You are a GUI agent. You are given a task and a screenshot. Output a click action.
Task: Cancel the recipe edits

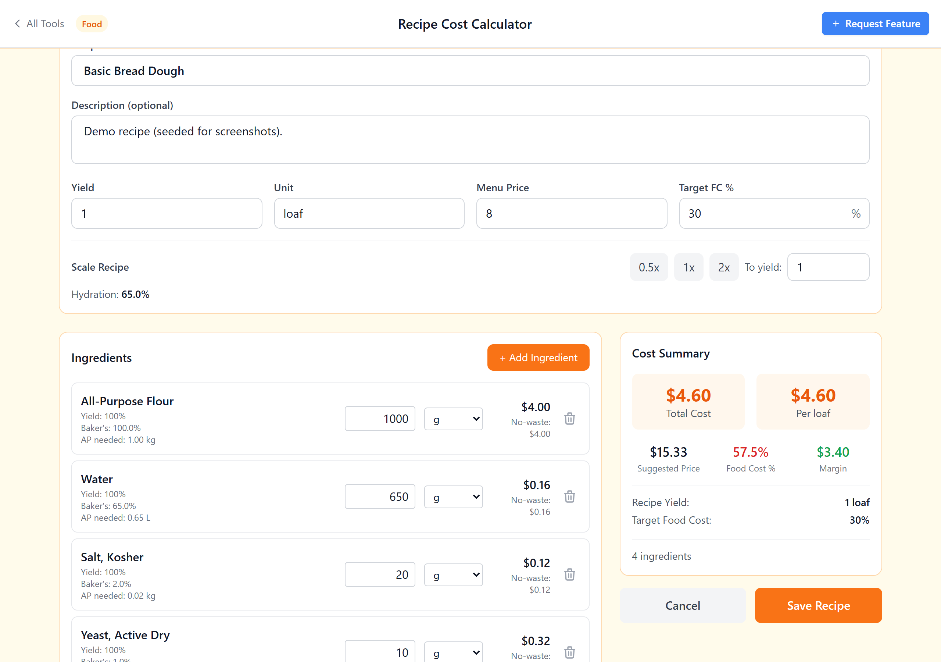coord(682,605)
